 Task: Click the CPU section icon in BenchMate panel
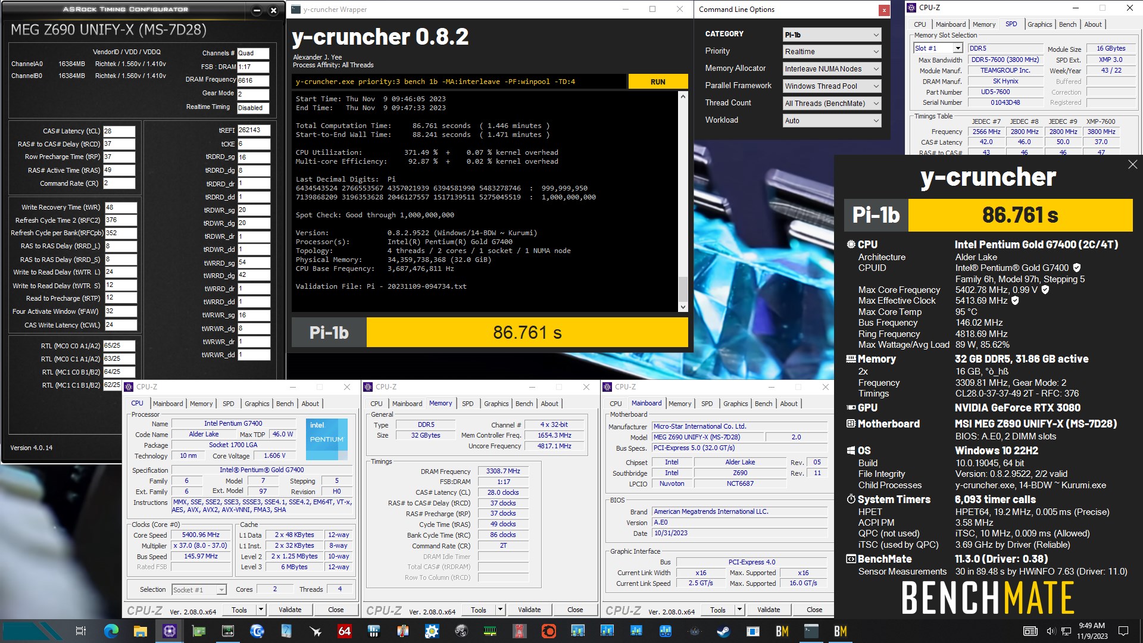(x=851, y=245)
